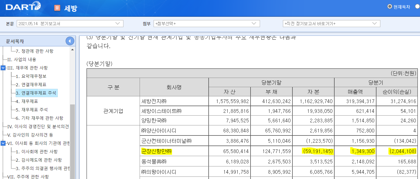The image size is (420, 179).
Task: Click the 세방이스테이트㈜ company cell
Action: tap(174, 111)
